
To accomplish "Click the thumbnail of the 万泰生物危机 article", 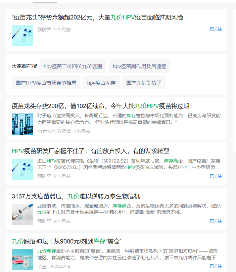I will [22, 215].
